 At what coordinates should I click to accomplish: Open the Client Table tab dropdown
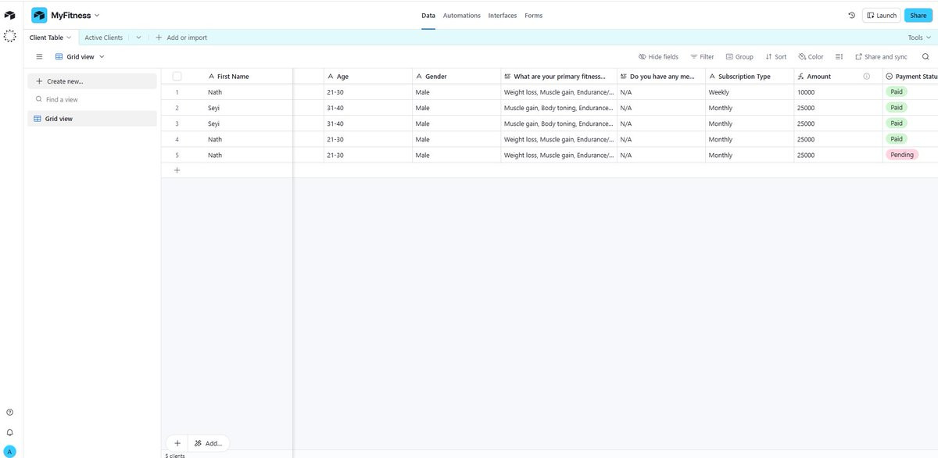69,38
